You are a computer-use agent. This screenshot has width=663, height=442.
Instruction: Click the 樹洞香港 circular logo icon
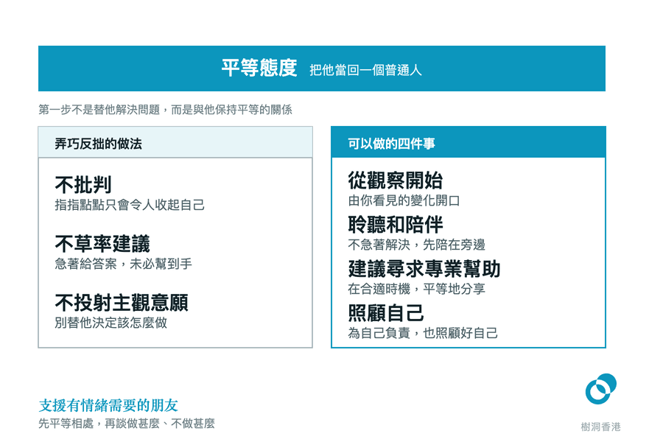pyautogui.click(x=600, y=389)
